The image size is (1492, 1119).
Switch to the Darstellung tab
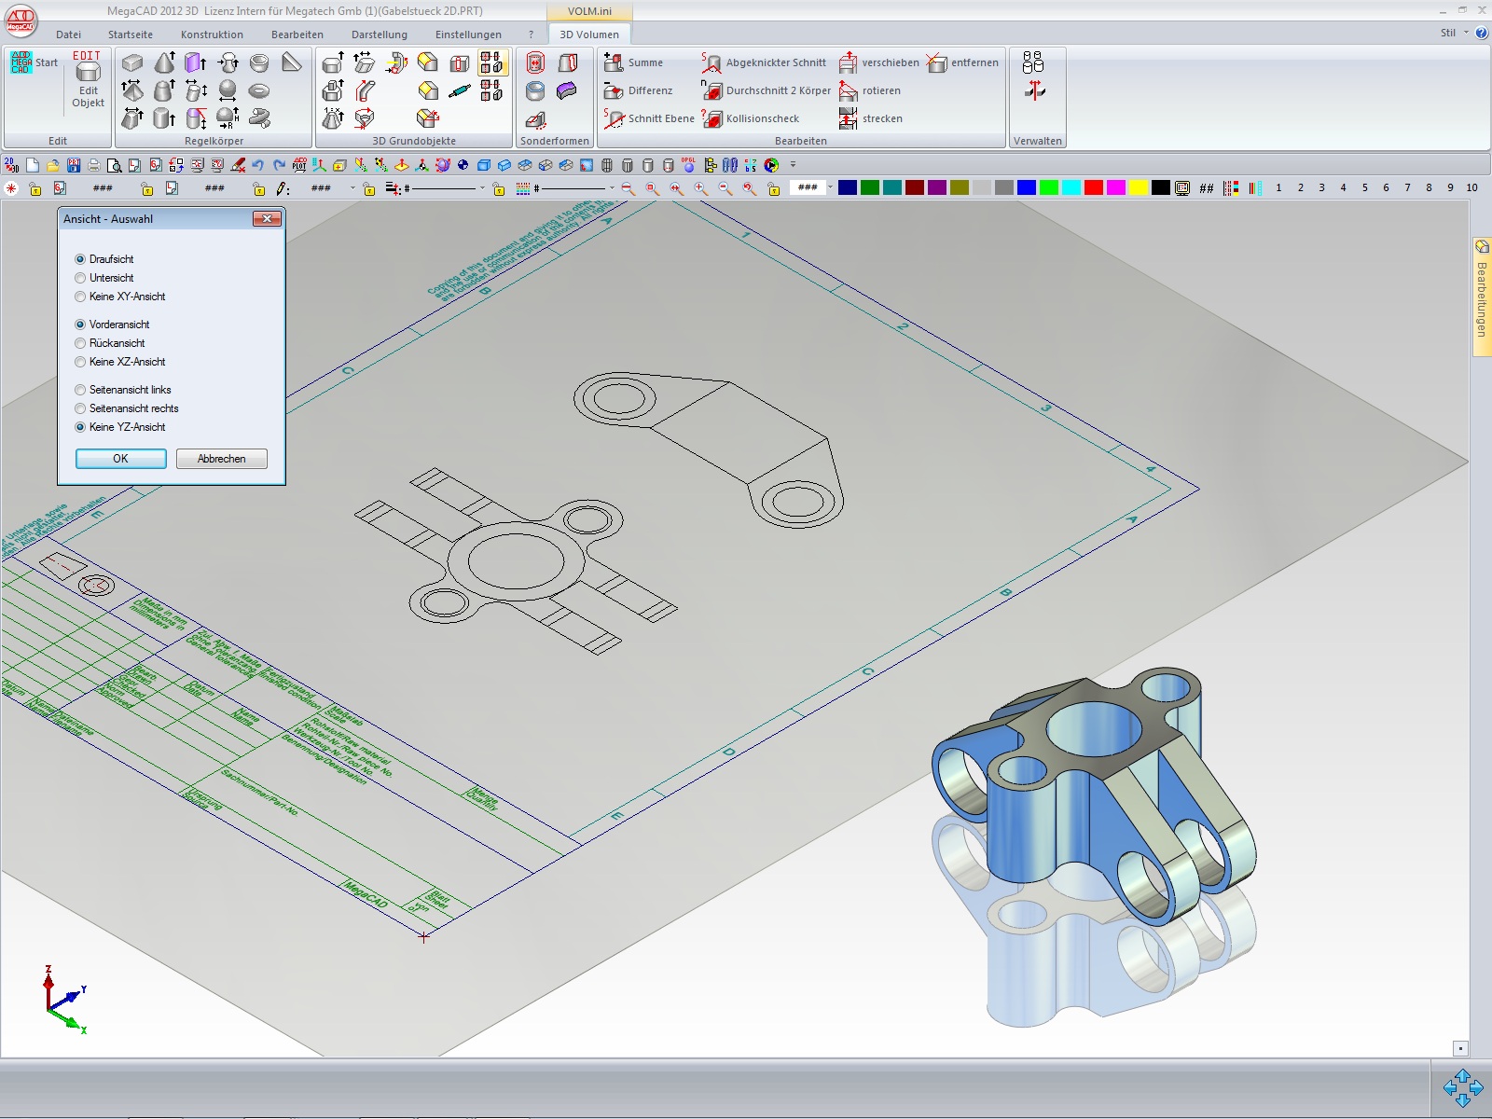coord(379,35)
